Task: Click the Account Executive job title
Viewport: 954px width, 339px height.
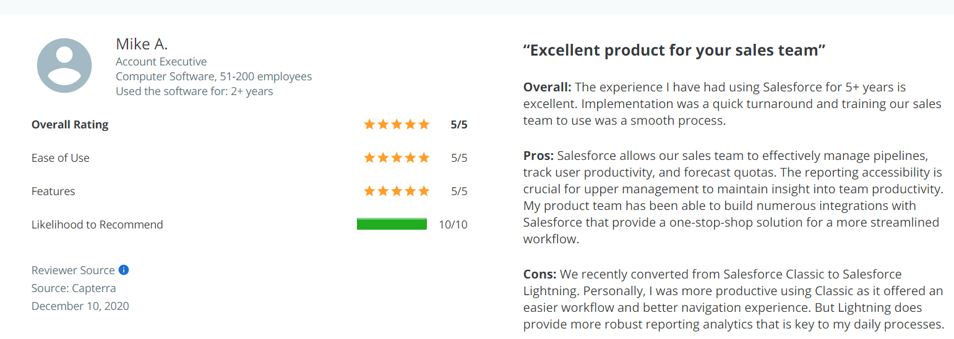Action: [x=161, y=62]
